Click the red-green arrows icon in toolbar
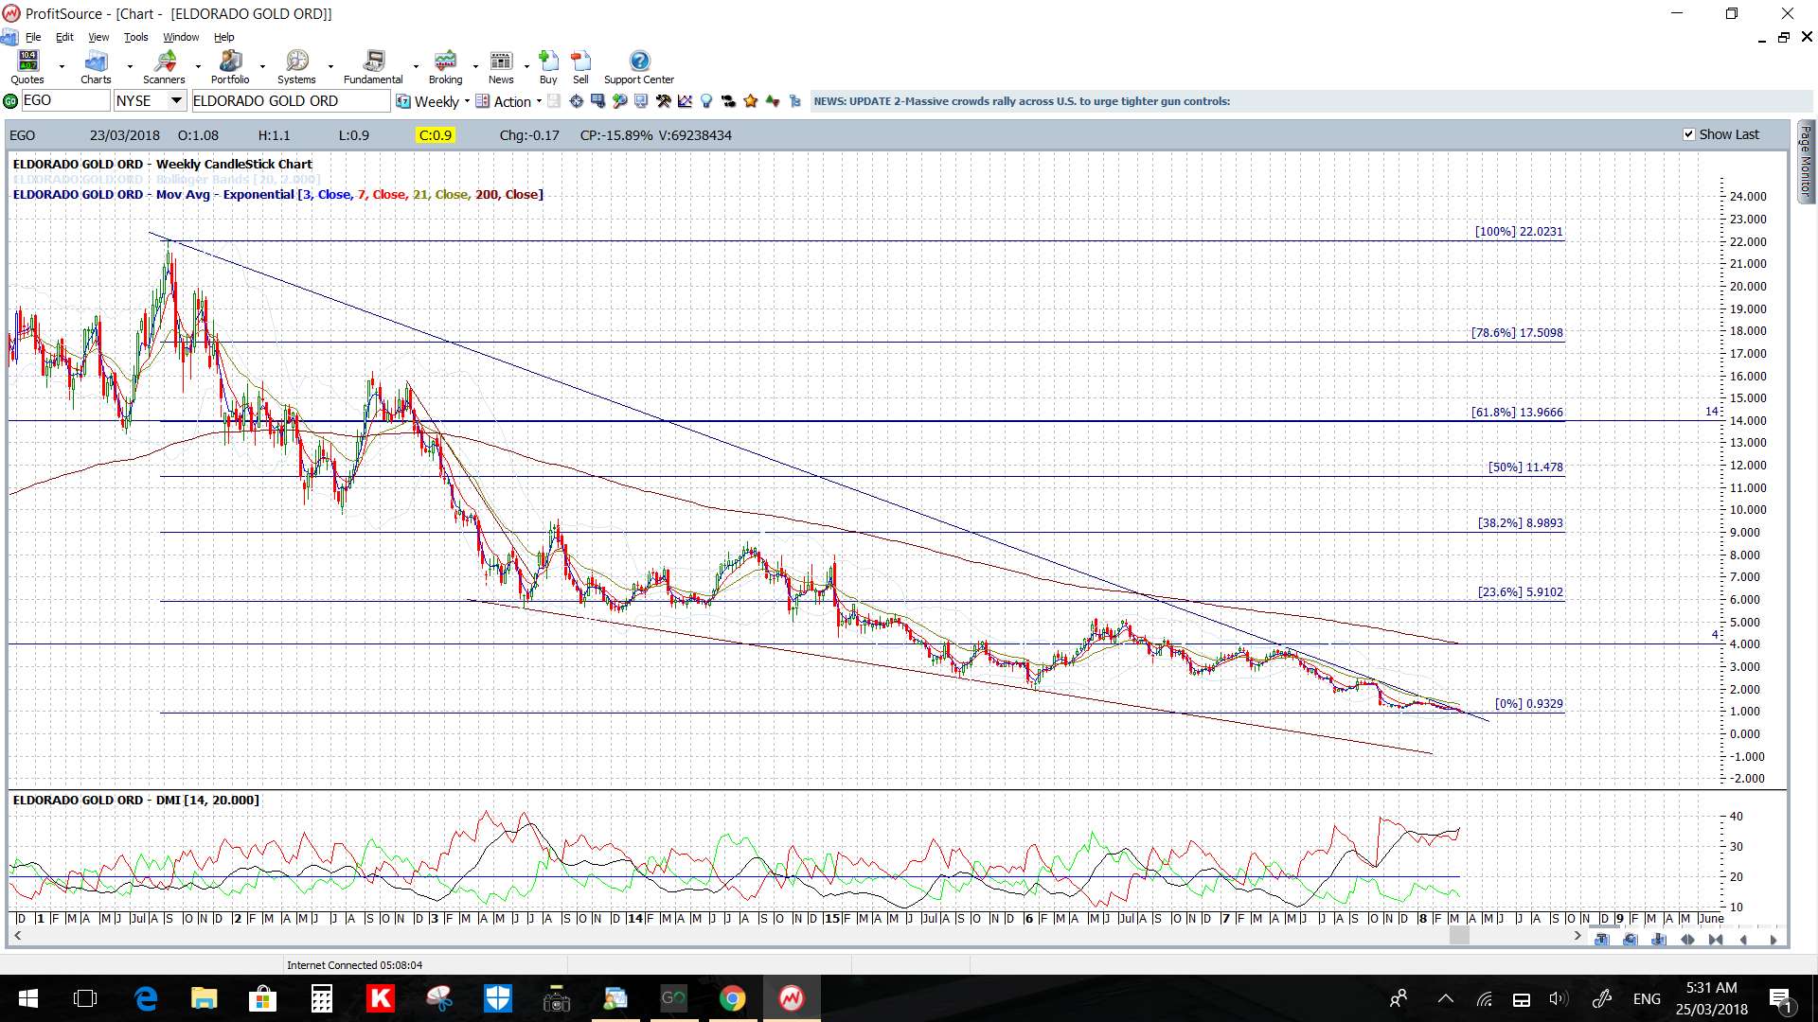Viewport: 1818px width, 1022px height. (773, 101)
